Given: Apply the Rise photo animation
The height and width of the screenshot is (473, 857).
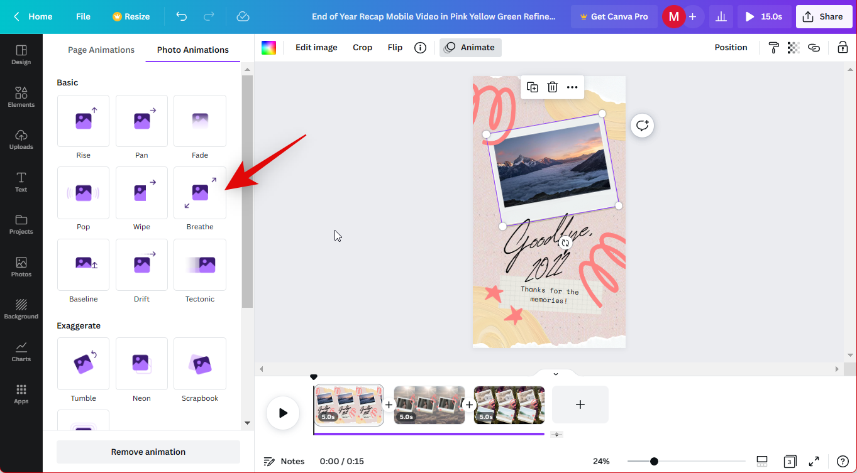Looking at the screenshot, I should pyautogui.click(x=83, y=121).
